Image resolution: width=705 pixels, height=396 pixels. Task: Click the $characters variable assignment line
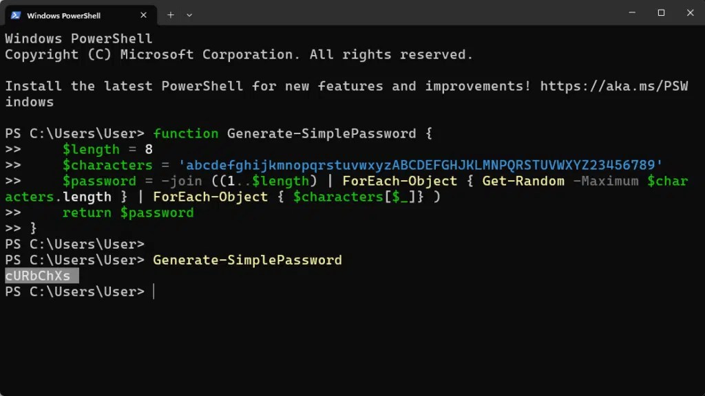[x=107, y=165]
